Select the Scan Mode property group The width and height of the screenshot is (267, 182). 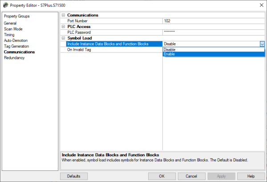(13, 29)
